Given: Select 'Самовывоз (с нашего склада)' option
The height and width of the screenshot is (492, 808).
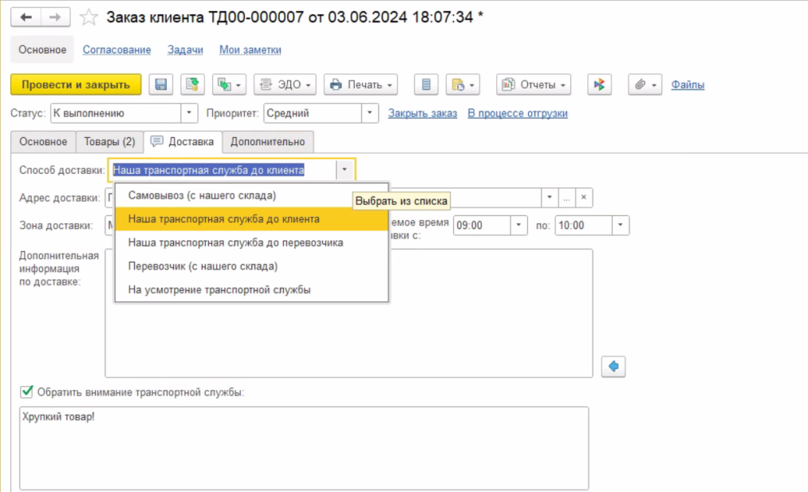Looking at the screenshot, I should 202,195.
